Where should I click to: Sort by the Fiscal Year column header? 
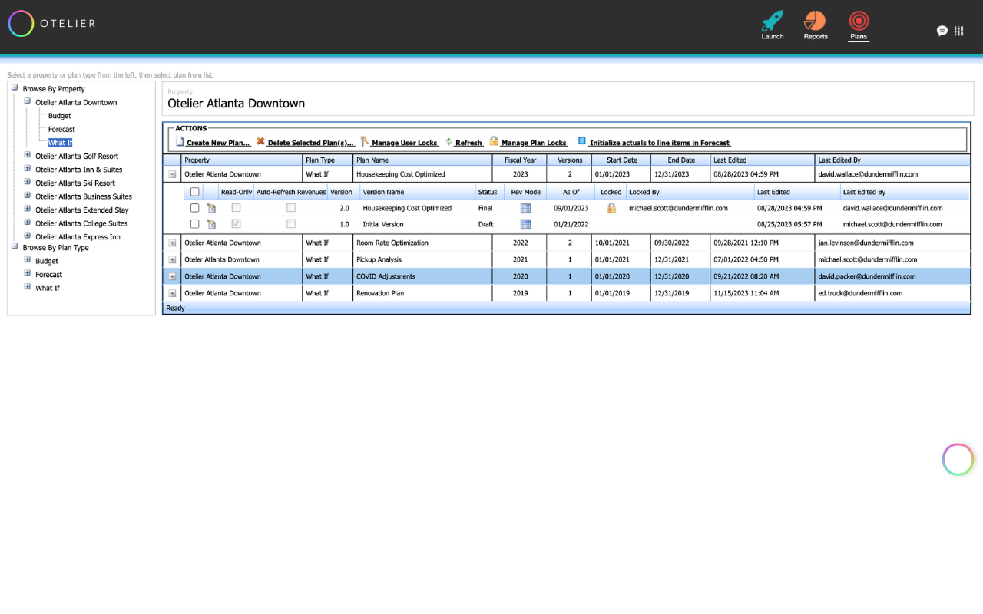(x=520, y=160)
